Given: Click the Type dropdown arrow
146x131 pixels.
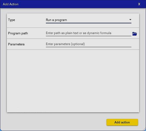Looking at the screenshot, I should coord(130,20).
